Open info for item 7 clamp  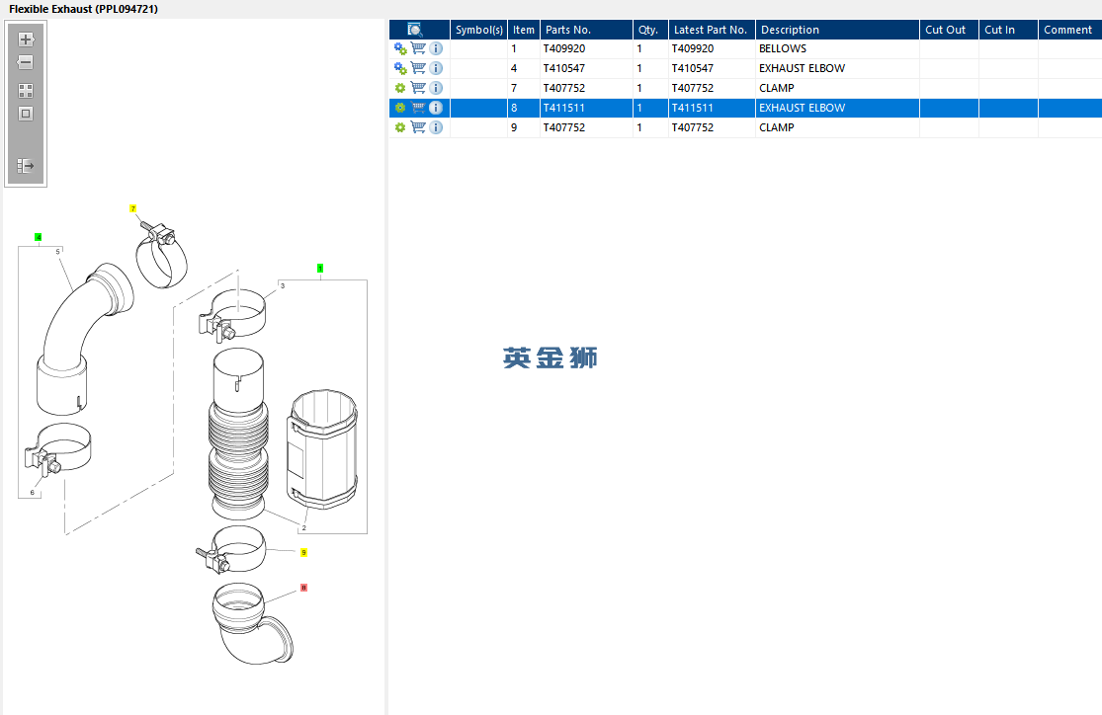coord(436,88)
